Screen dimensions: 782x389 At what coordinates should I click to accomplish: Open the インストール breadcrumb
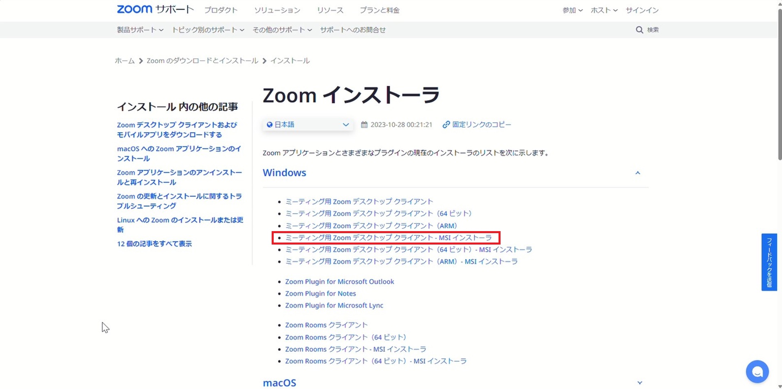290,61
